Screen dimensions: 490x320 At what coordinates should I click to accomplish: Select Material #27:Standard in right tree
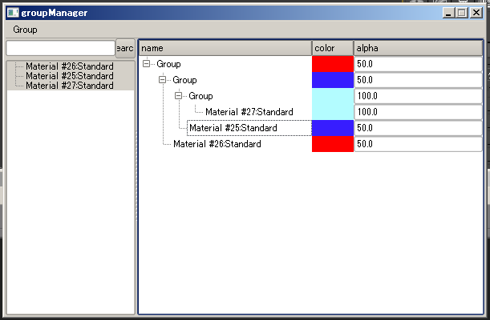pos(249,112)
